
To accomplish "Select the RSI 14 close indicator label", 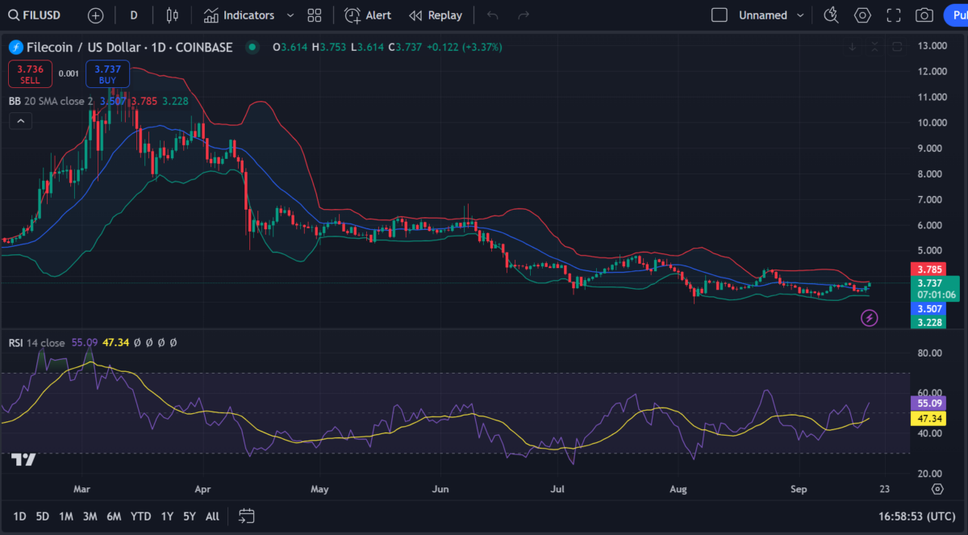I will (37, 343).
